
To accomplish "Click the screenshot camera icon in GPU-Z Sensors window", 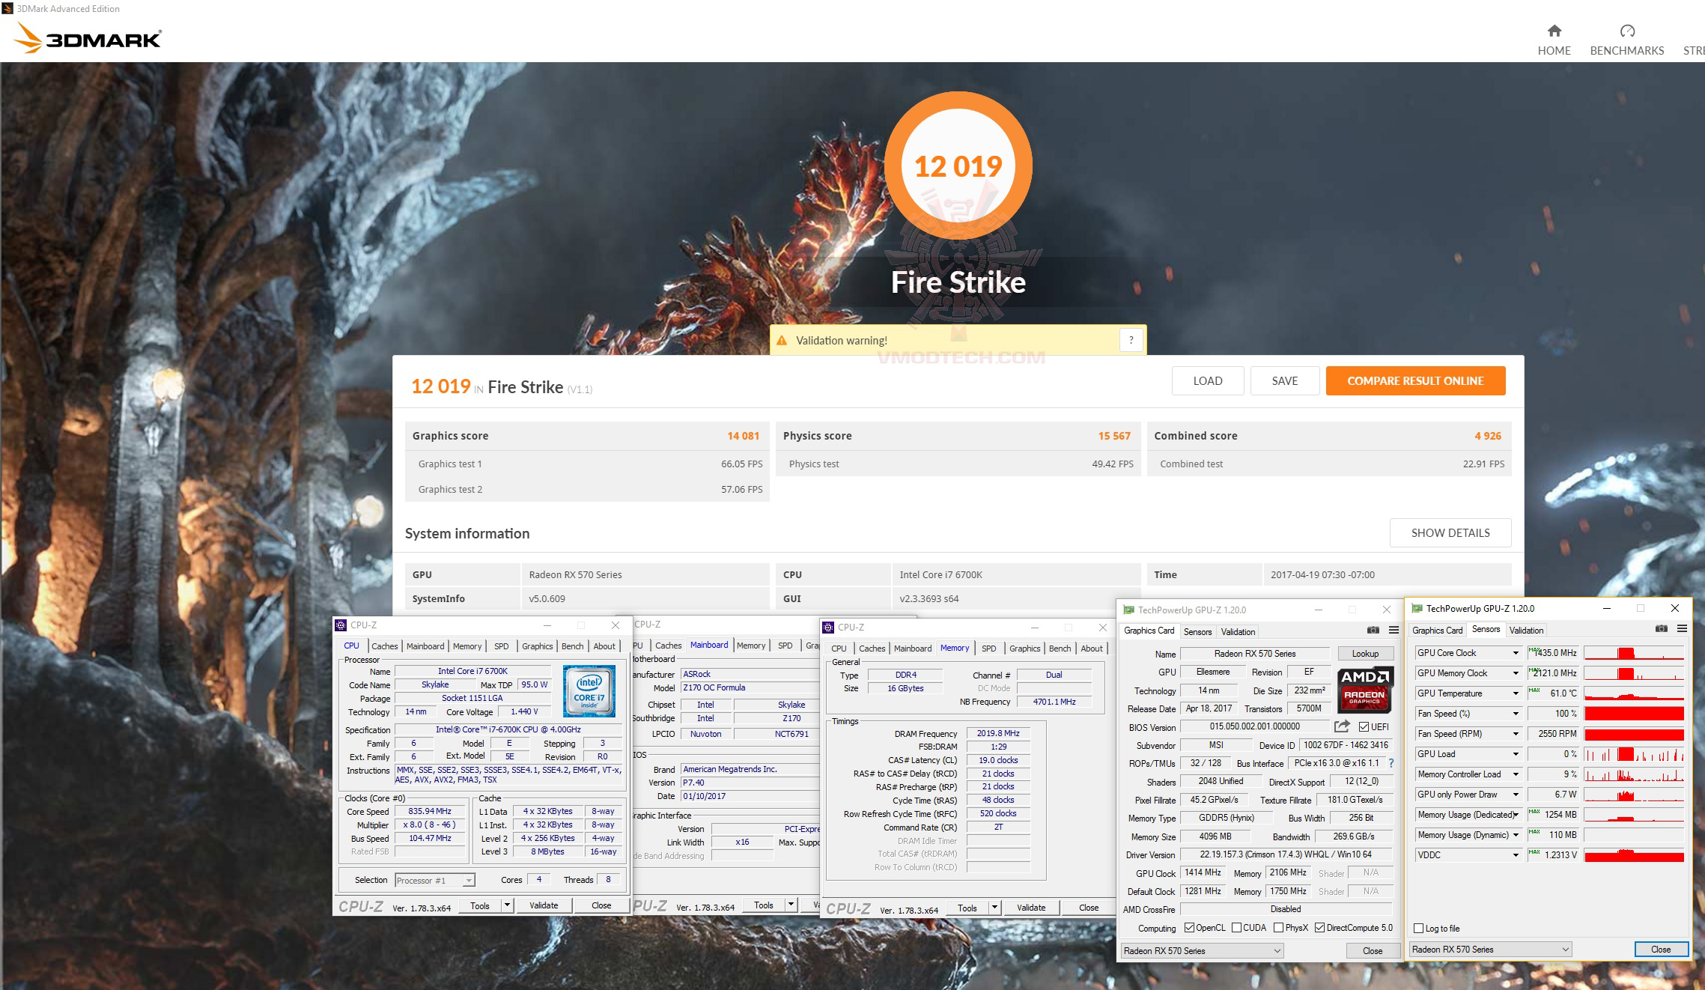I will tap(1661, 629).
